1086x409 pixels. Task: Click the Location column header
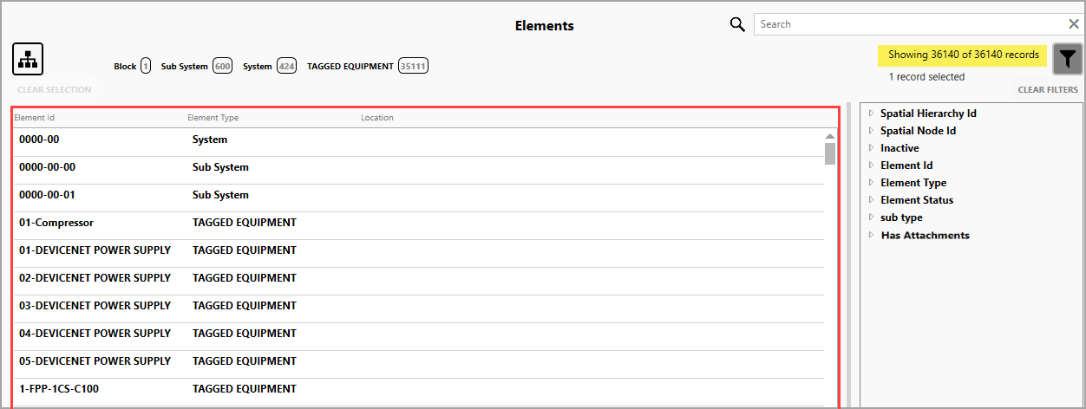tap(377, 118)
